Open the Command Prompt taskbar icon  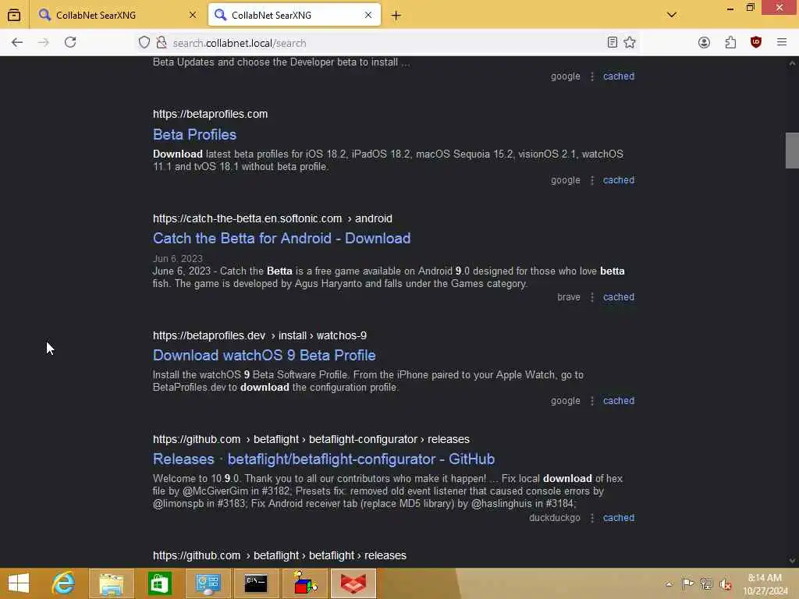tap(255, 583)
